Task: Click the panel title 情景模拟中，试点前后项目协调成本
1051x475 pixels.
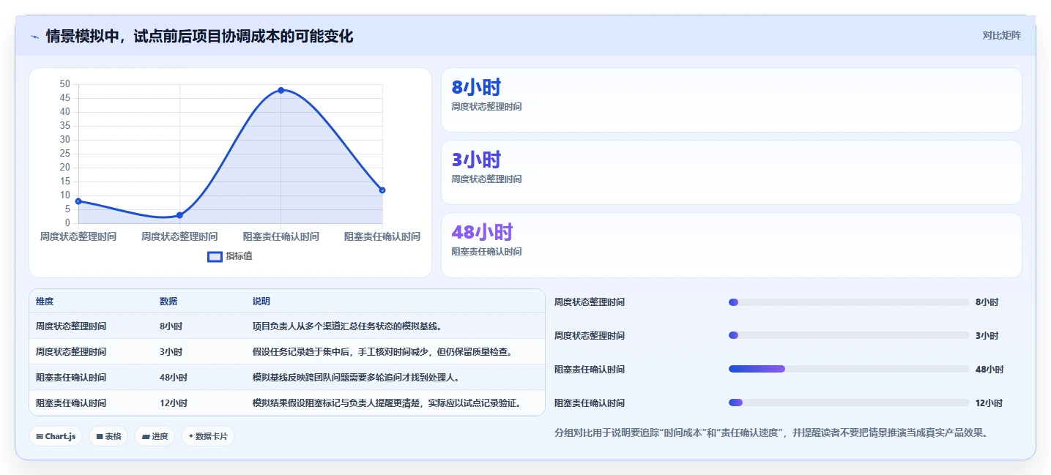Action: (199, 36)
